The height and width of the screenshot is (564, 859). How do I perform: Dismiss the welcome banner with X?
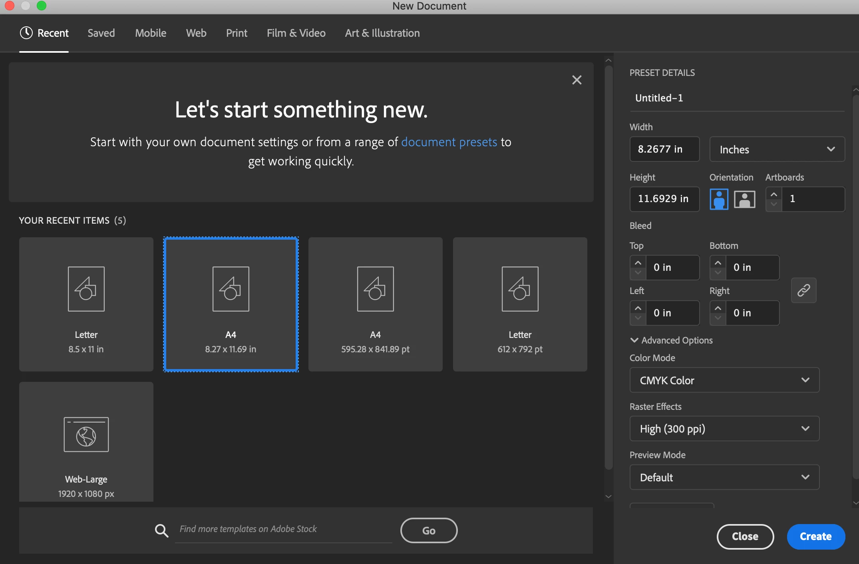[577, 80]
